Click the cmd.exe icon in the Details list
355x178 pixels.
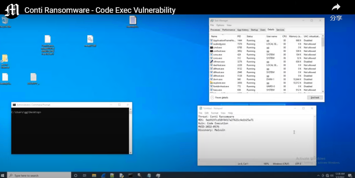click(x=212, y=47)
